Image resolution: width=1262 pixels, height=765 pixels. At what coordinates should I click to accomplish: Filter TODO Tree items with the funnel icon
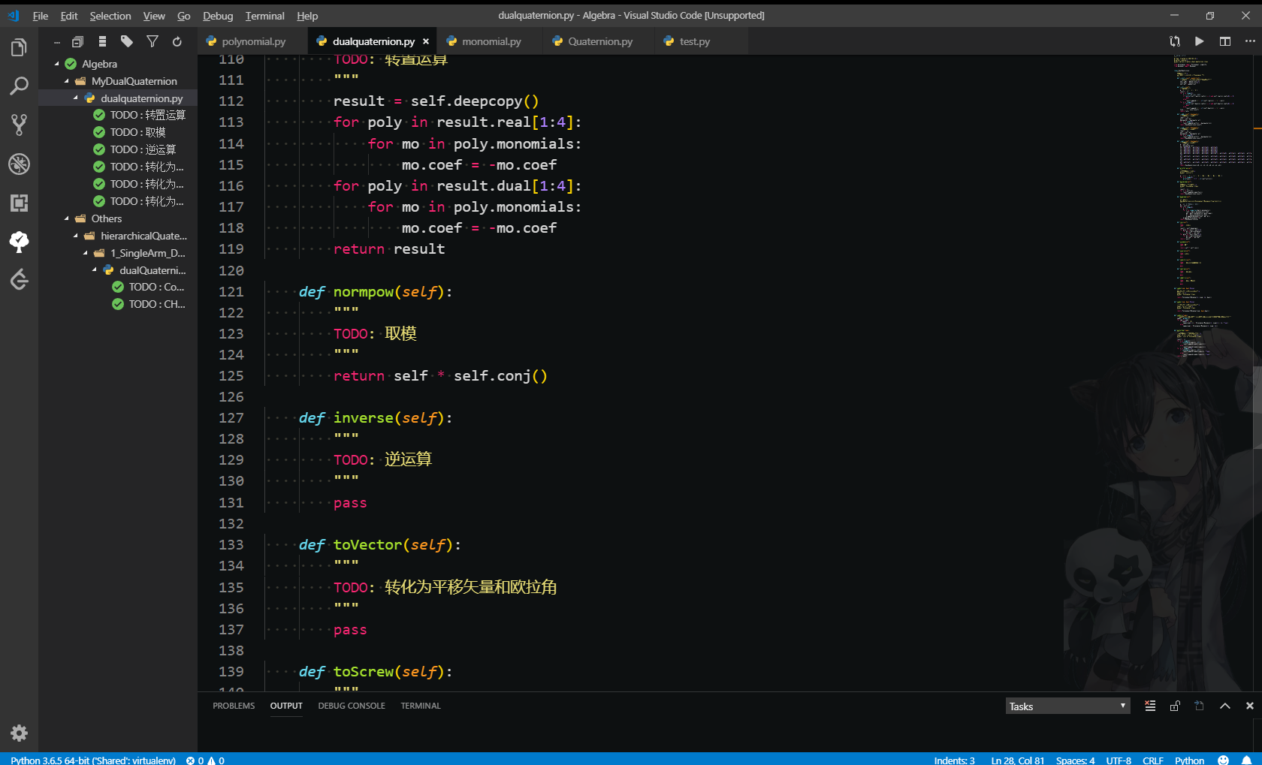(x=152, y=41)
